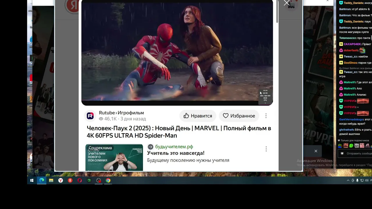
Task: Open the video's three-dot options menu
Action: tap(266, 116)
